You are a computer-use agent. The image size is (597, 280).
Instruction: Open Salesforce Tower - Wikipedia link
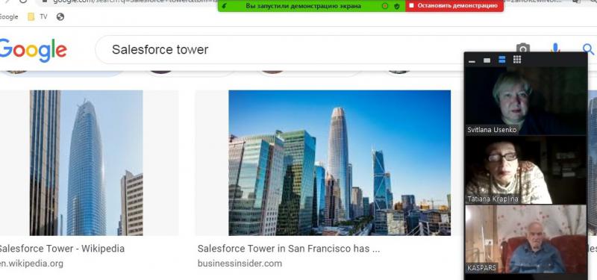point(62,249)
